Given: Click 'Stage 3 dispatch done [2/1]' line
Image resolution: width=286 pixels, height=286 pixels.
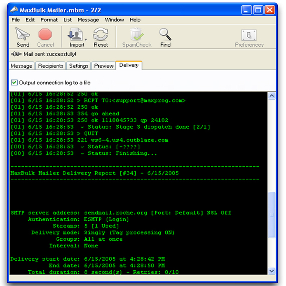Looking at the screenshot, I should 111,127.
